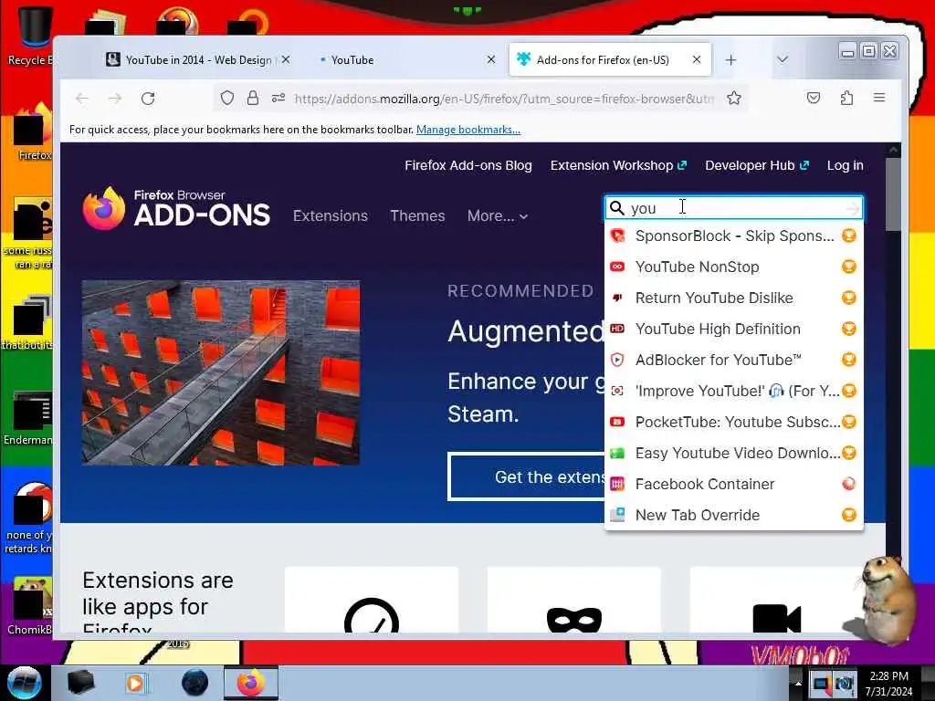Viewport: 935px width, 701px height.
Task: Click the camera-like tray icon beside the clock
Action: (845, 685)
